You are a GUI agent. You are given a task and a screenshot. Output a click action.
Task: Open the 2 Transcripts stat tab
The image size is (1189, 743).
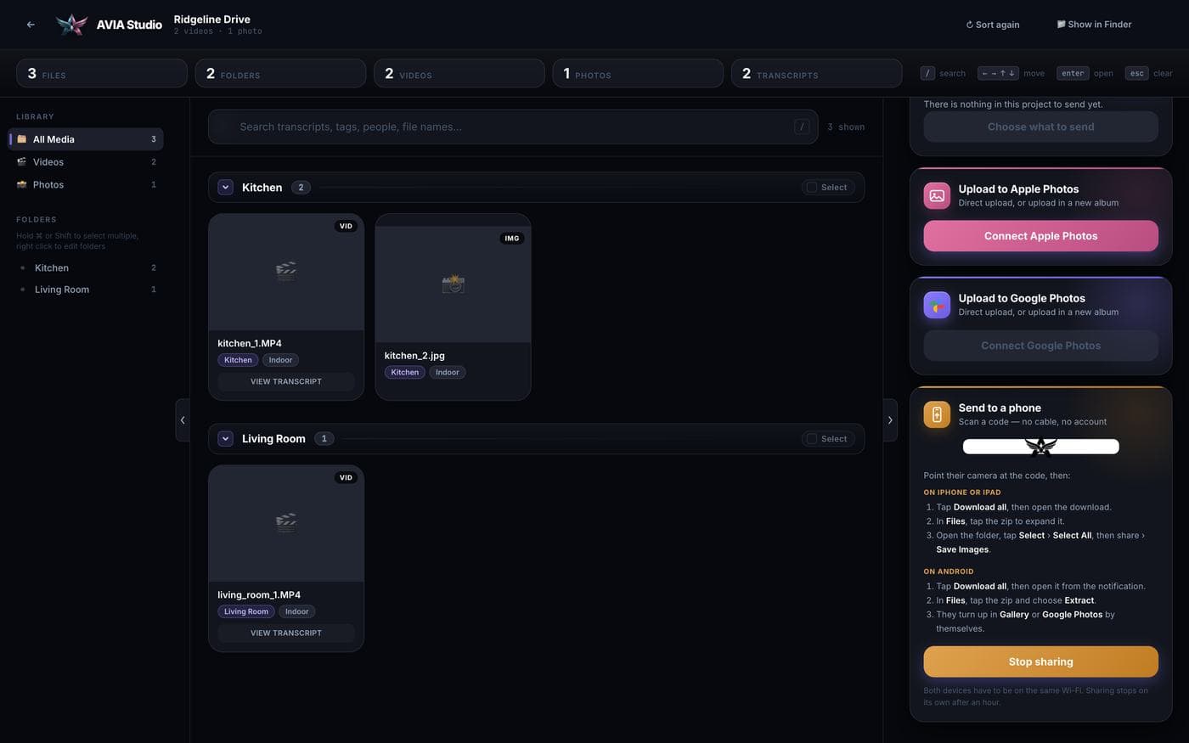click(x=817, y=73)
